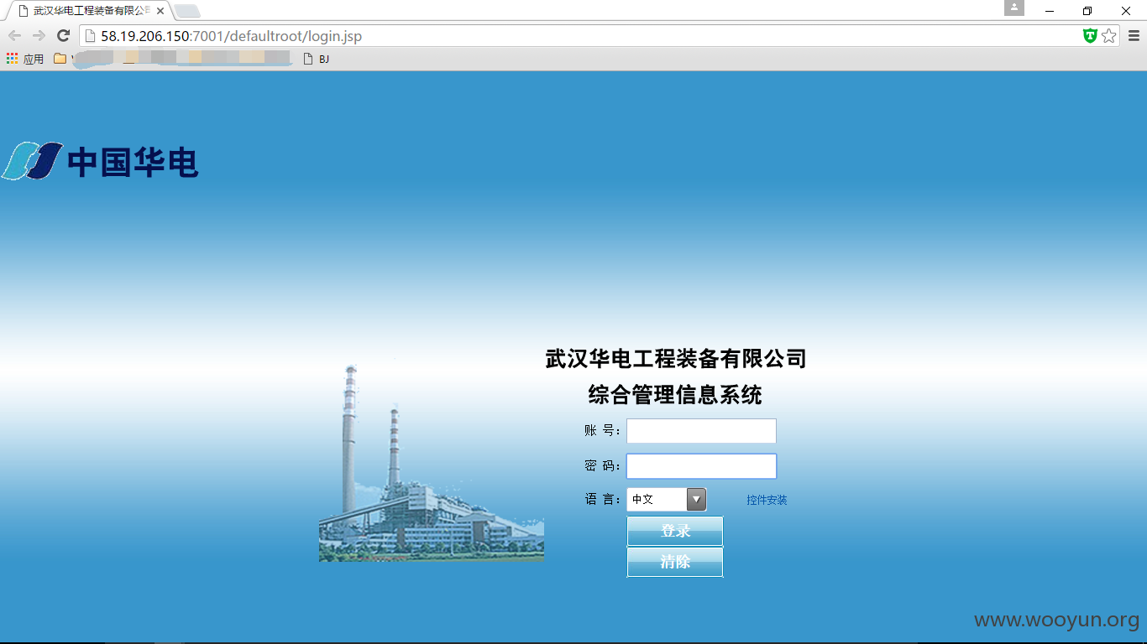This screenshot has width=1147, height=644.
Task: Reload the login page
Action: 63,35
